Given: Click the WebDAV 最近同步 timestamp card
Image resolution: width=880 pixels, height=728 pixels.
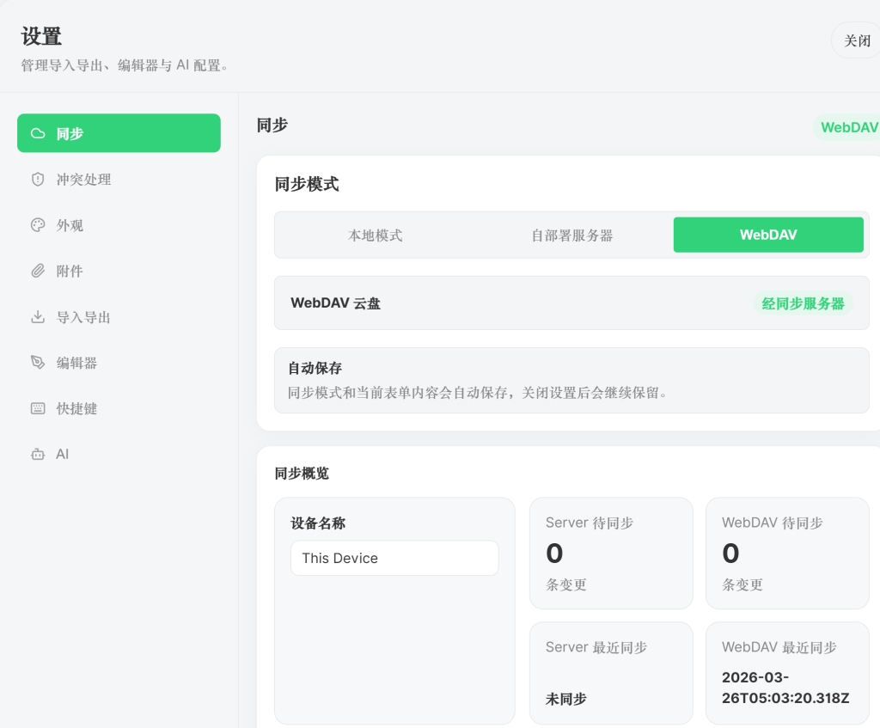Looking at the screenshot, I should tap(786, 673).
